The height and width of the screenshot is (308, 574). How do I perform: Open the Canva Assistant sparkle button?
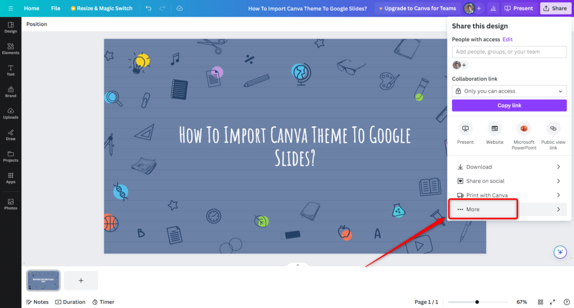coord(559,252)
